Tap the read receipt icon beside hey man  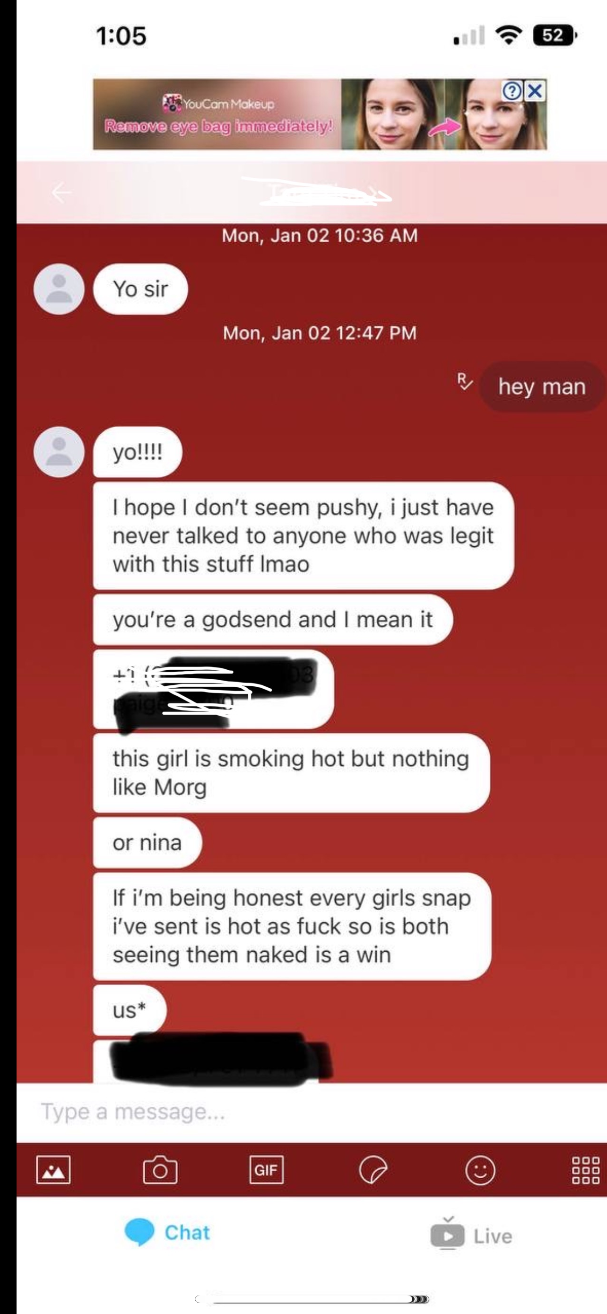pyautogui.click(x=464, y=382)
